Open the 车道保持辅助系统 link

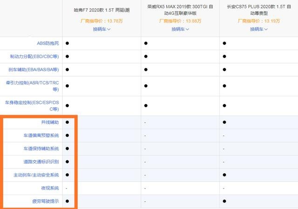[x=41, y=149]
